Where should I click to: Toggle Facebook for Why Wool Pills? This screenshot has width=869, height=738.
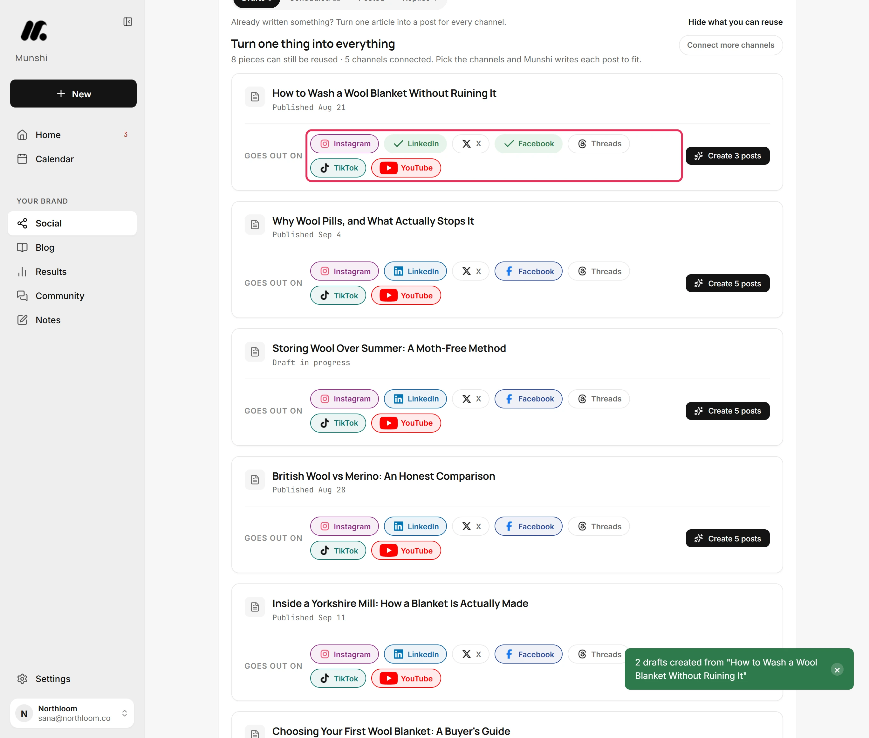coord(528,272)
